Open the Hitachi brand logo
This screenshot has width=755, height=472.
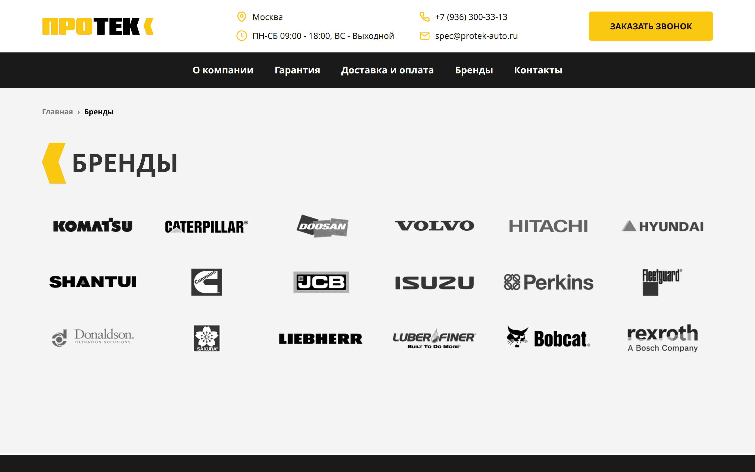[x=548, y=226]
